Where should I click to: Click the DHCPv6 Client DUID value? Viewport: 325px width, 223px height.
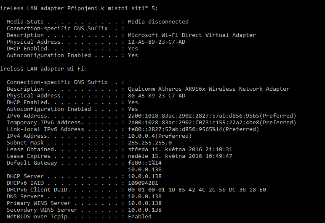pos(197,190)
